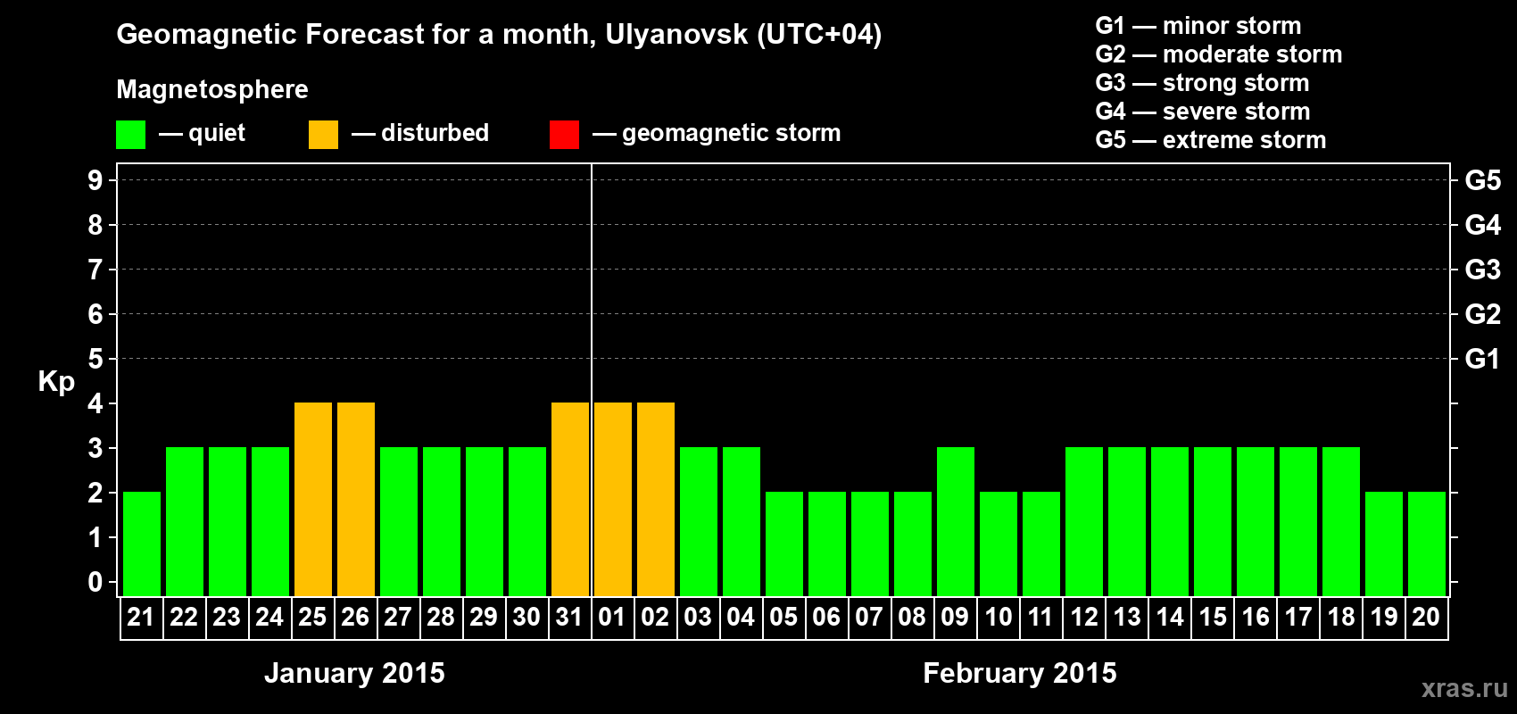Image resolution: width=1517 pixels, height=714 pixels.
Task: Select the orange bar for February 01
Action: click(x=613, y=499)
